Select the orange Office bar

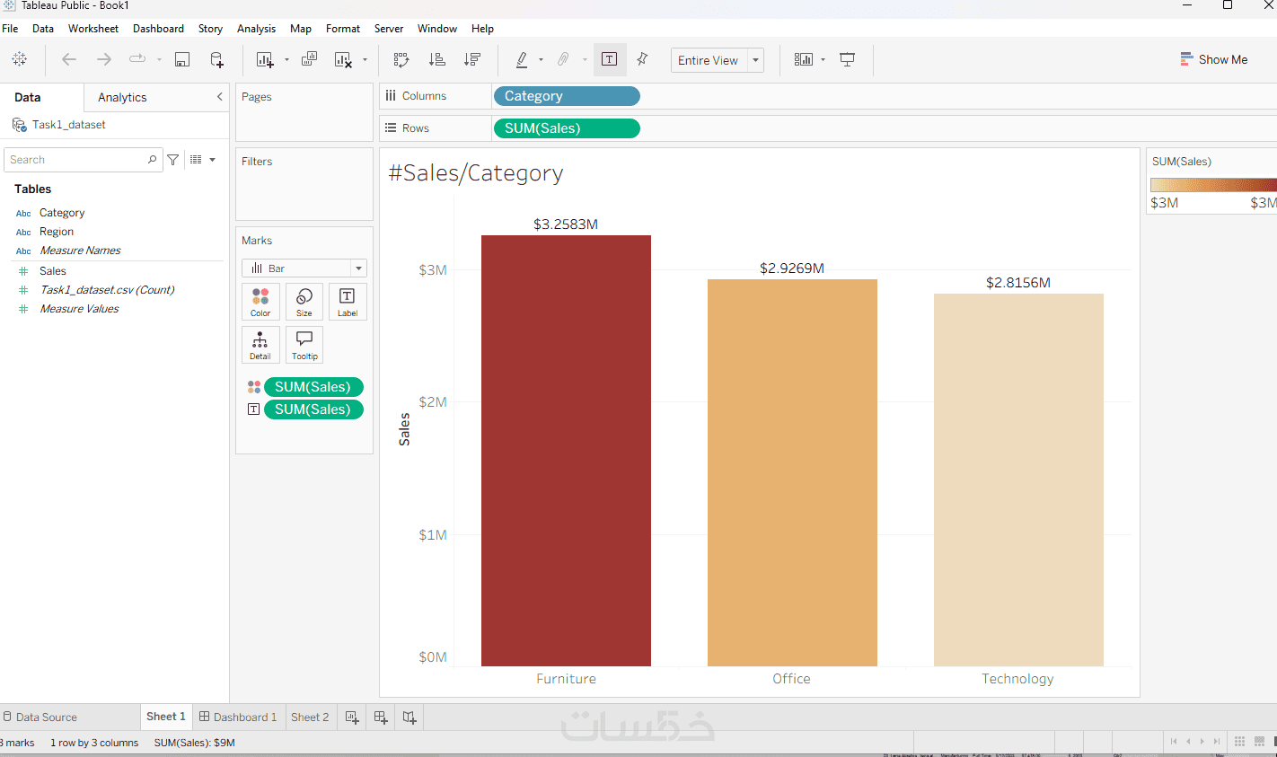pyautogui.click(x=792, y=472)
